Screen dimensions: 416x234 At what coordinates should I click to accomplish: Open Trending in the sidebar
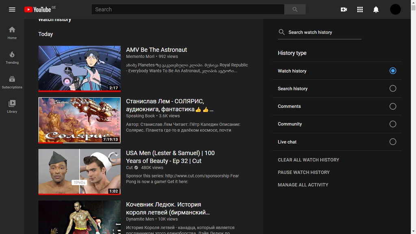[12, 58]
